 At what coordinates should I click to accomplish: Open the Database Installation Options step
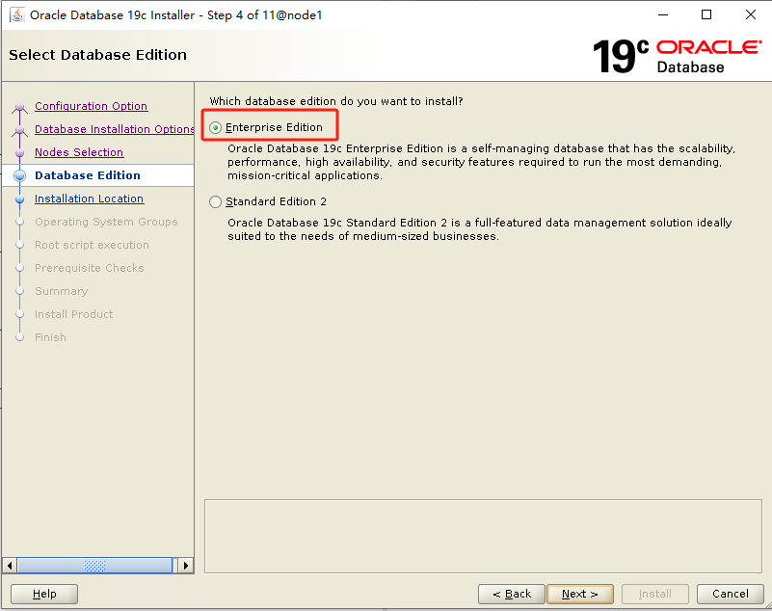(115, 129)
